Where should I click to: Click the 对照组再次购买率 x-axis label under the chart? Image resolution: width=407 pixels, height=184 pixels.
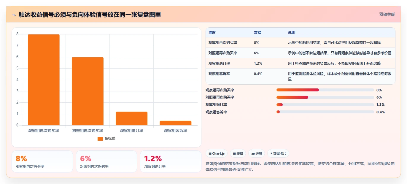tap(88, 131)
